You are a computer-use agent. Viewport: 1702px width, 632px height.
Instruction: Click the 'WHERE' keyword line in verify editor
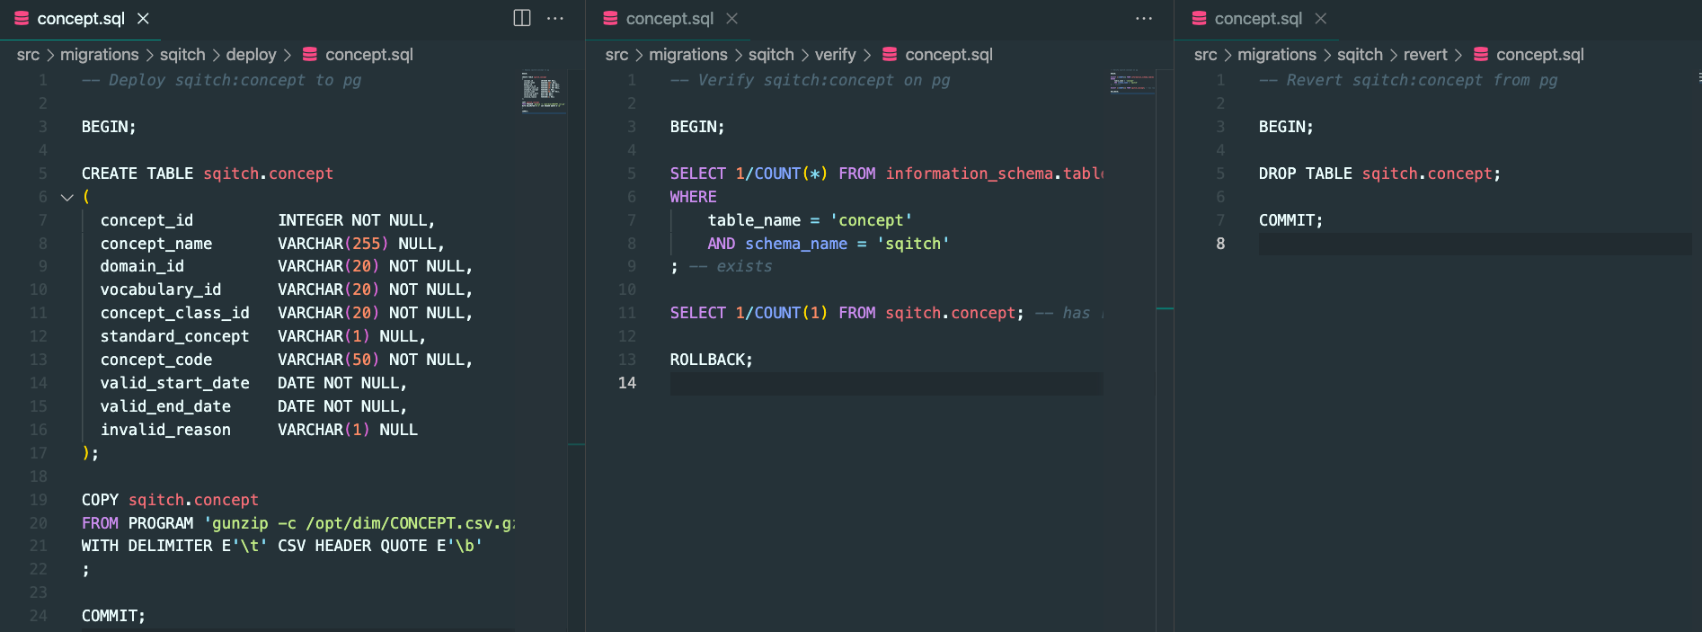(x=694, y=197)
